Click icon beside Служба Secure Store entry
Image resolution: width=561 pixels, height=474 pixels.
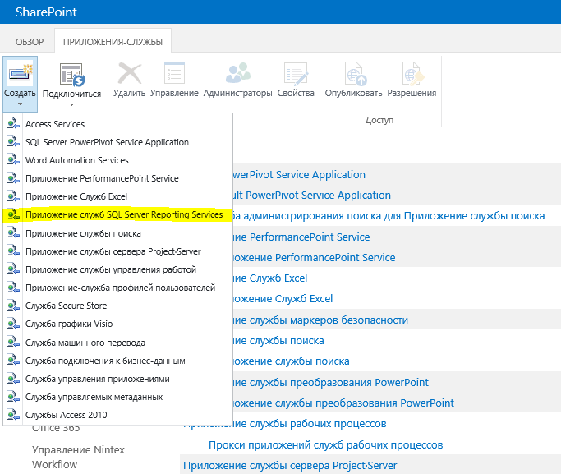[x=13, y=306]
